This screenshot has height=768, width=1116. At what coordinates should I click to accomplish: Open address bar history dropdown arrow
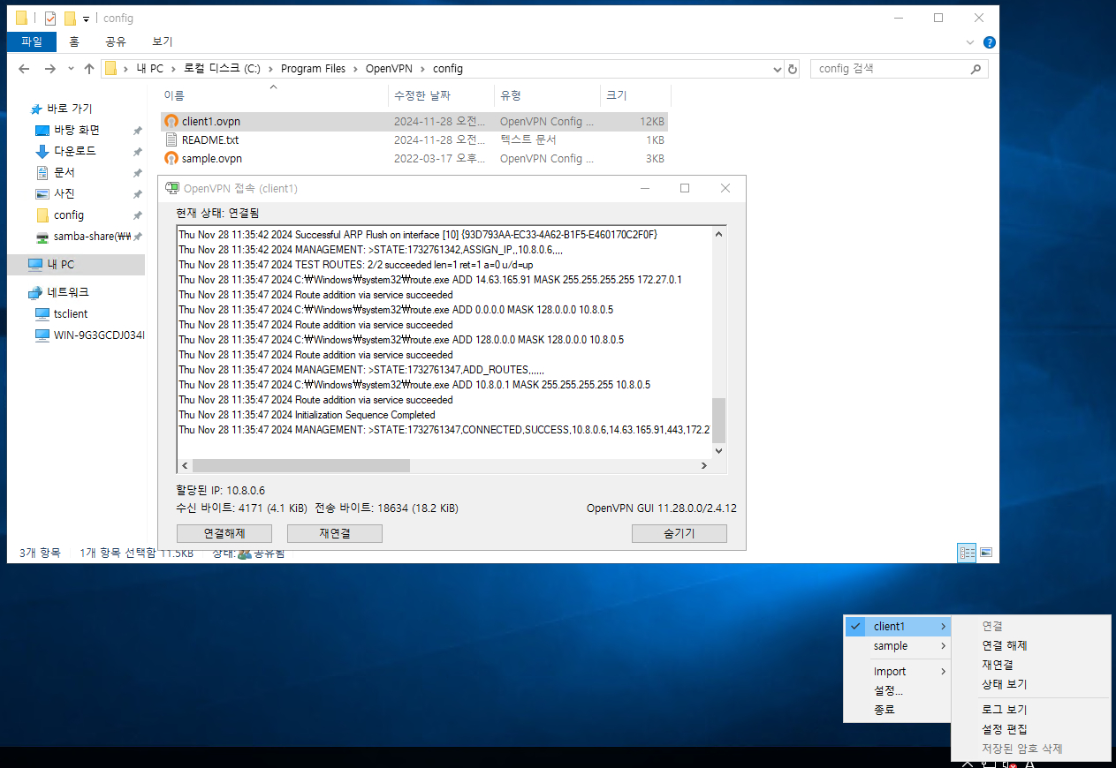pyautogui.click(x=778, y=69)
